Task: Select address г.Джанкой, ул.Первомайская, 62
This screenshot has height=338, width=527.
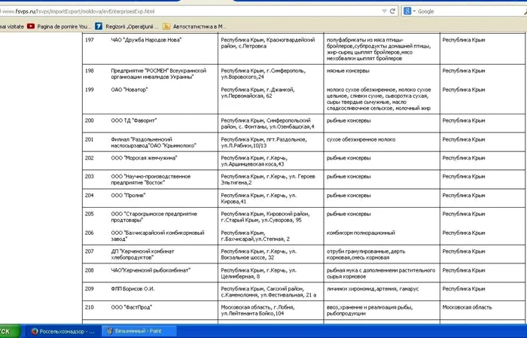Action: coord(257,93)
